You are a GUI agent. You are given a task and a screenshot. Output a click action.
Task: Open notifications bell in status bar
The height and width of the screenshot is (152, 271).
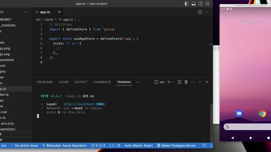[211, 146]
